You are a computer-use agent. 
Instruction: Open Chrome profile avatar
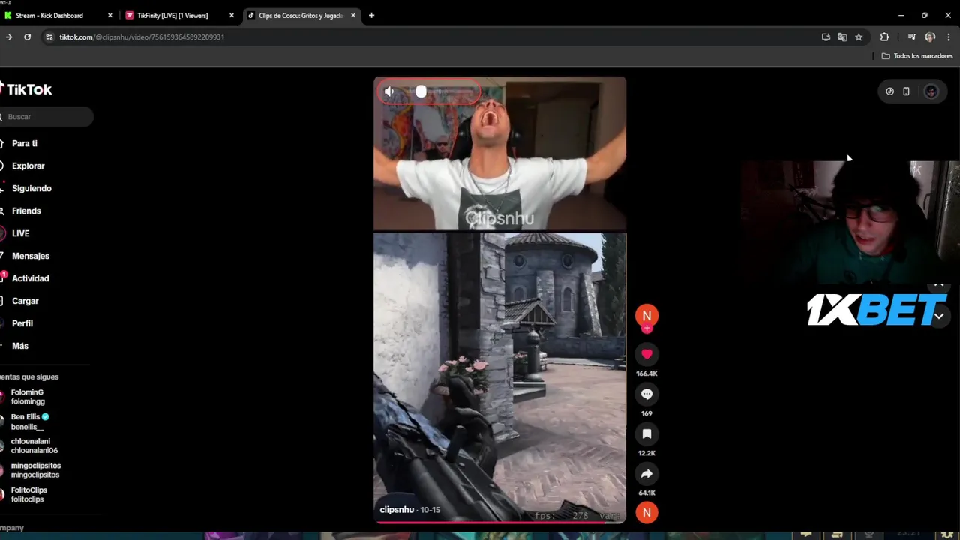coord(930,37)
